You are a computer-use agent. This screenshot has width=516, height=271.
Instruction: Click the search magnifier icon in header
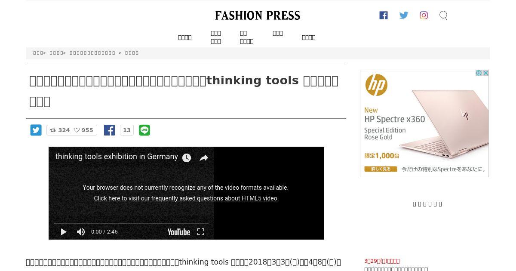443,15
